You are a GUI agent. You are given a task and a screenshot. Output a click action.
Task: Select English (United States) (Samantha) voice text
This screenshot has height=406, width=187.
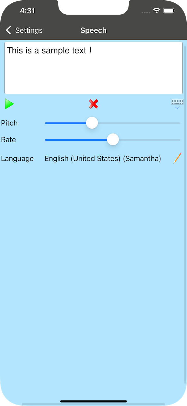pyautogui.click(x=103, y=158)
